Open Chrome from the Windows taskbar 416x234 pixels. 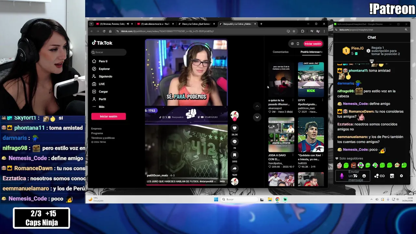tap(277, 199)
